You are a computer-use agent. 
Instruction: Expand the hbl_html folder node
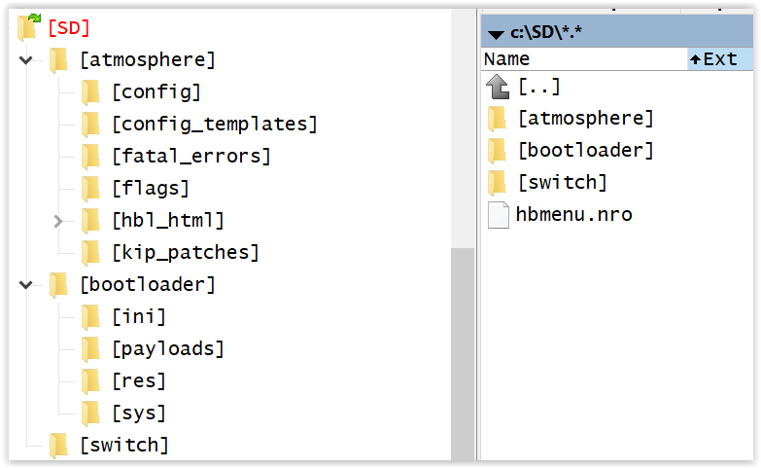58,221
